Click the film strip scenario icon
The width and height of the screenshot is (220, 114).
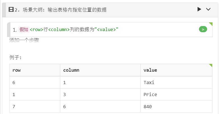pos(11,10)
